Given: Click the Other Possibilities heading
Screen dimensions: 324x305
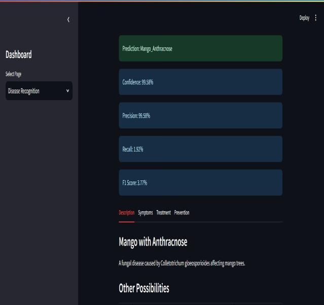Looking at the screenshot, I should click(143, 288).
